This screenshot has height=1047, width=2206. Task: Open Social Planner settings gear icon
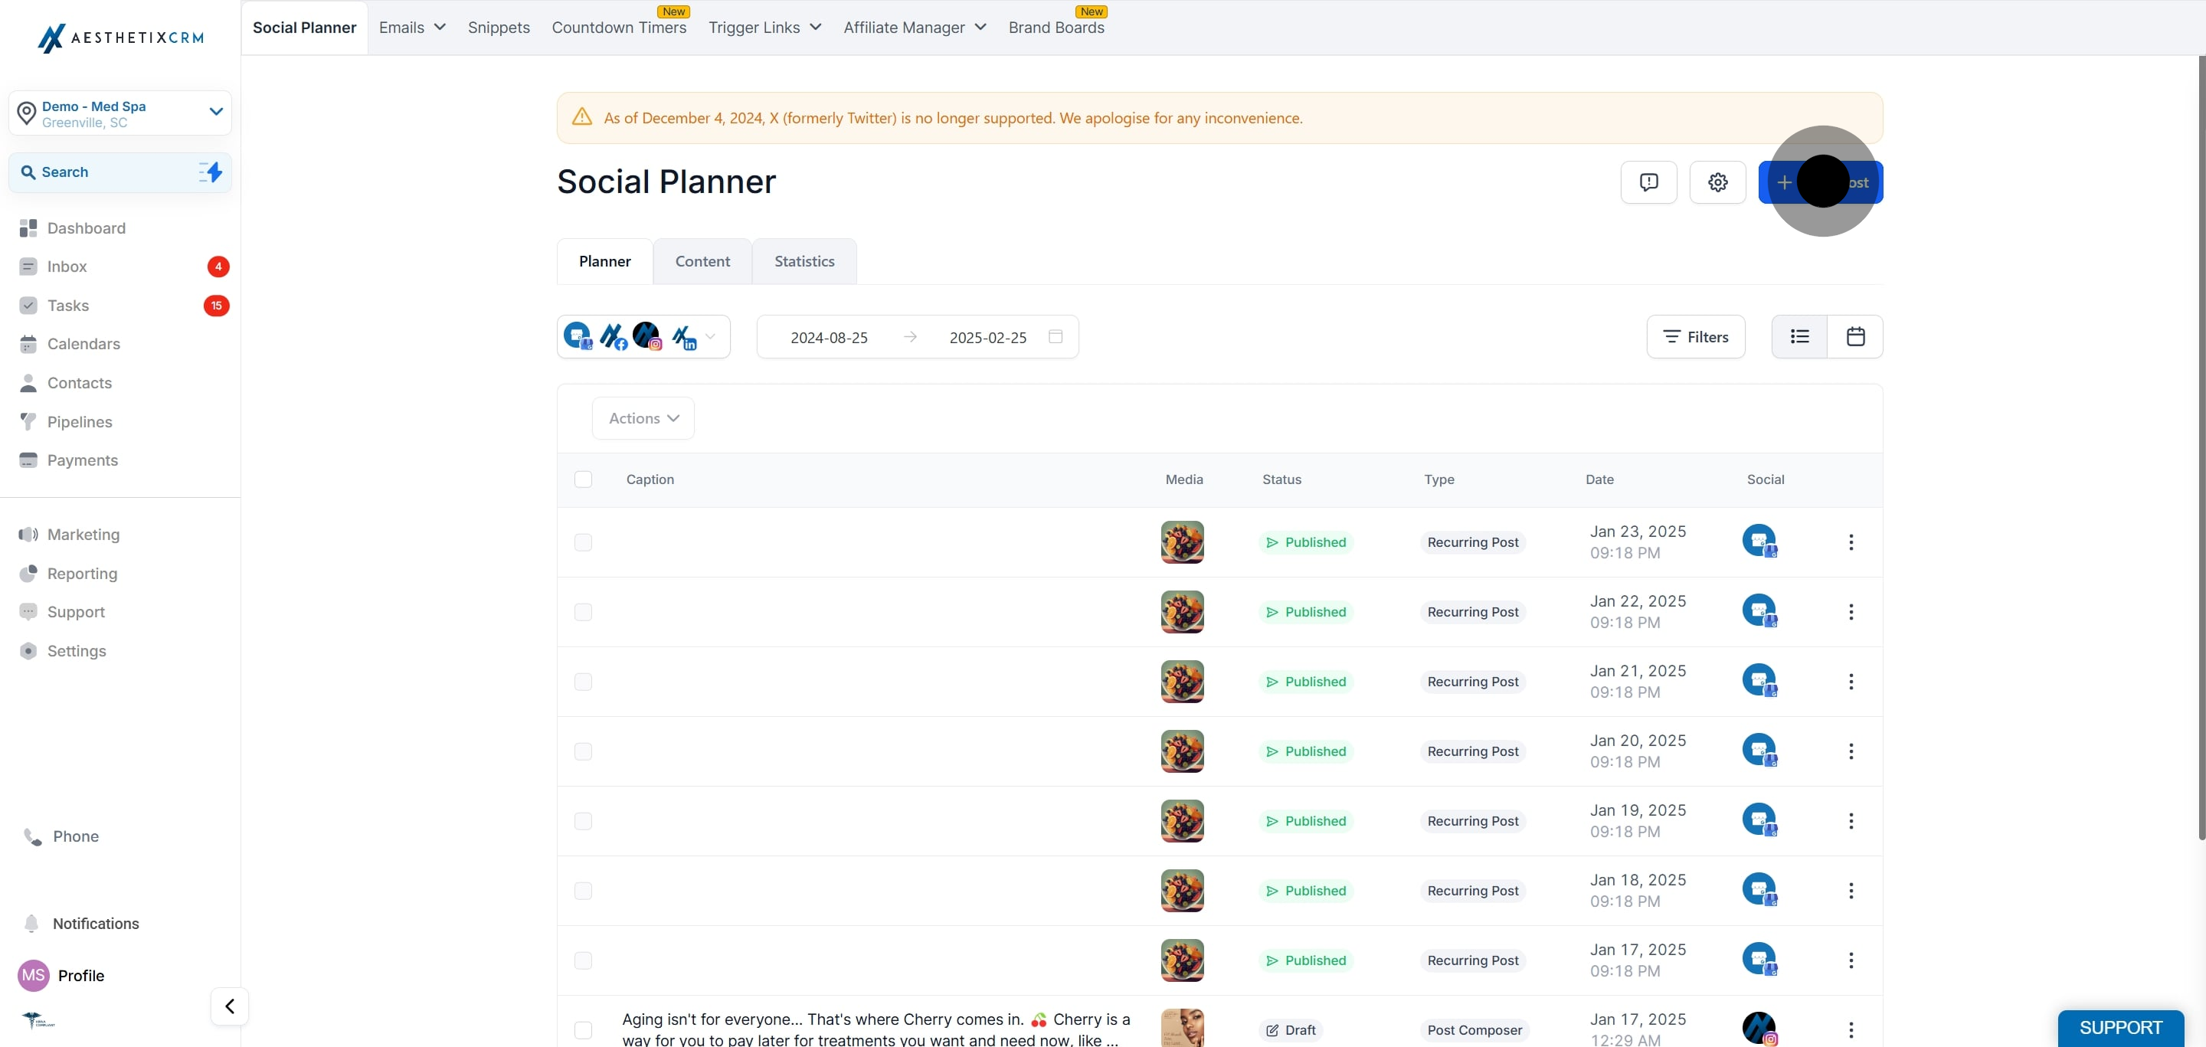(1717, 182)
